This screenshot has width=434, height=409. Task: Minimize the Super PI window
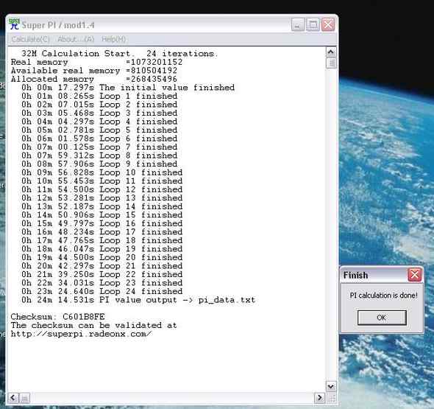click(298, 25)
